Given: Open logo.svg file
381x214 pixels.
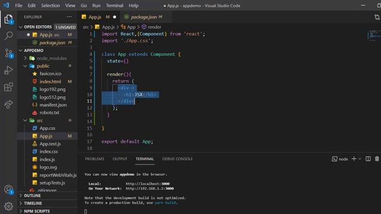Looking at the screenshot, I should 48,167.
